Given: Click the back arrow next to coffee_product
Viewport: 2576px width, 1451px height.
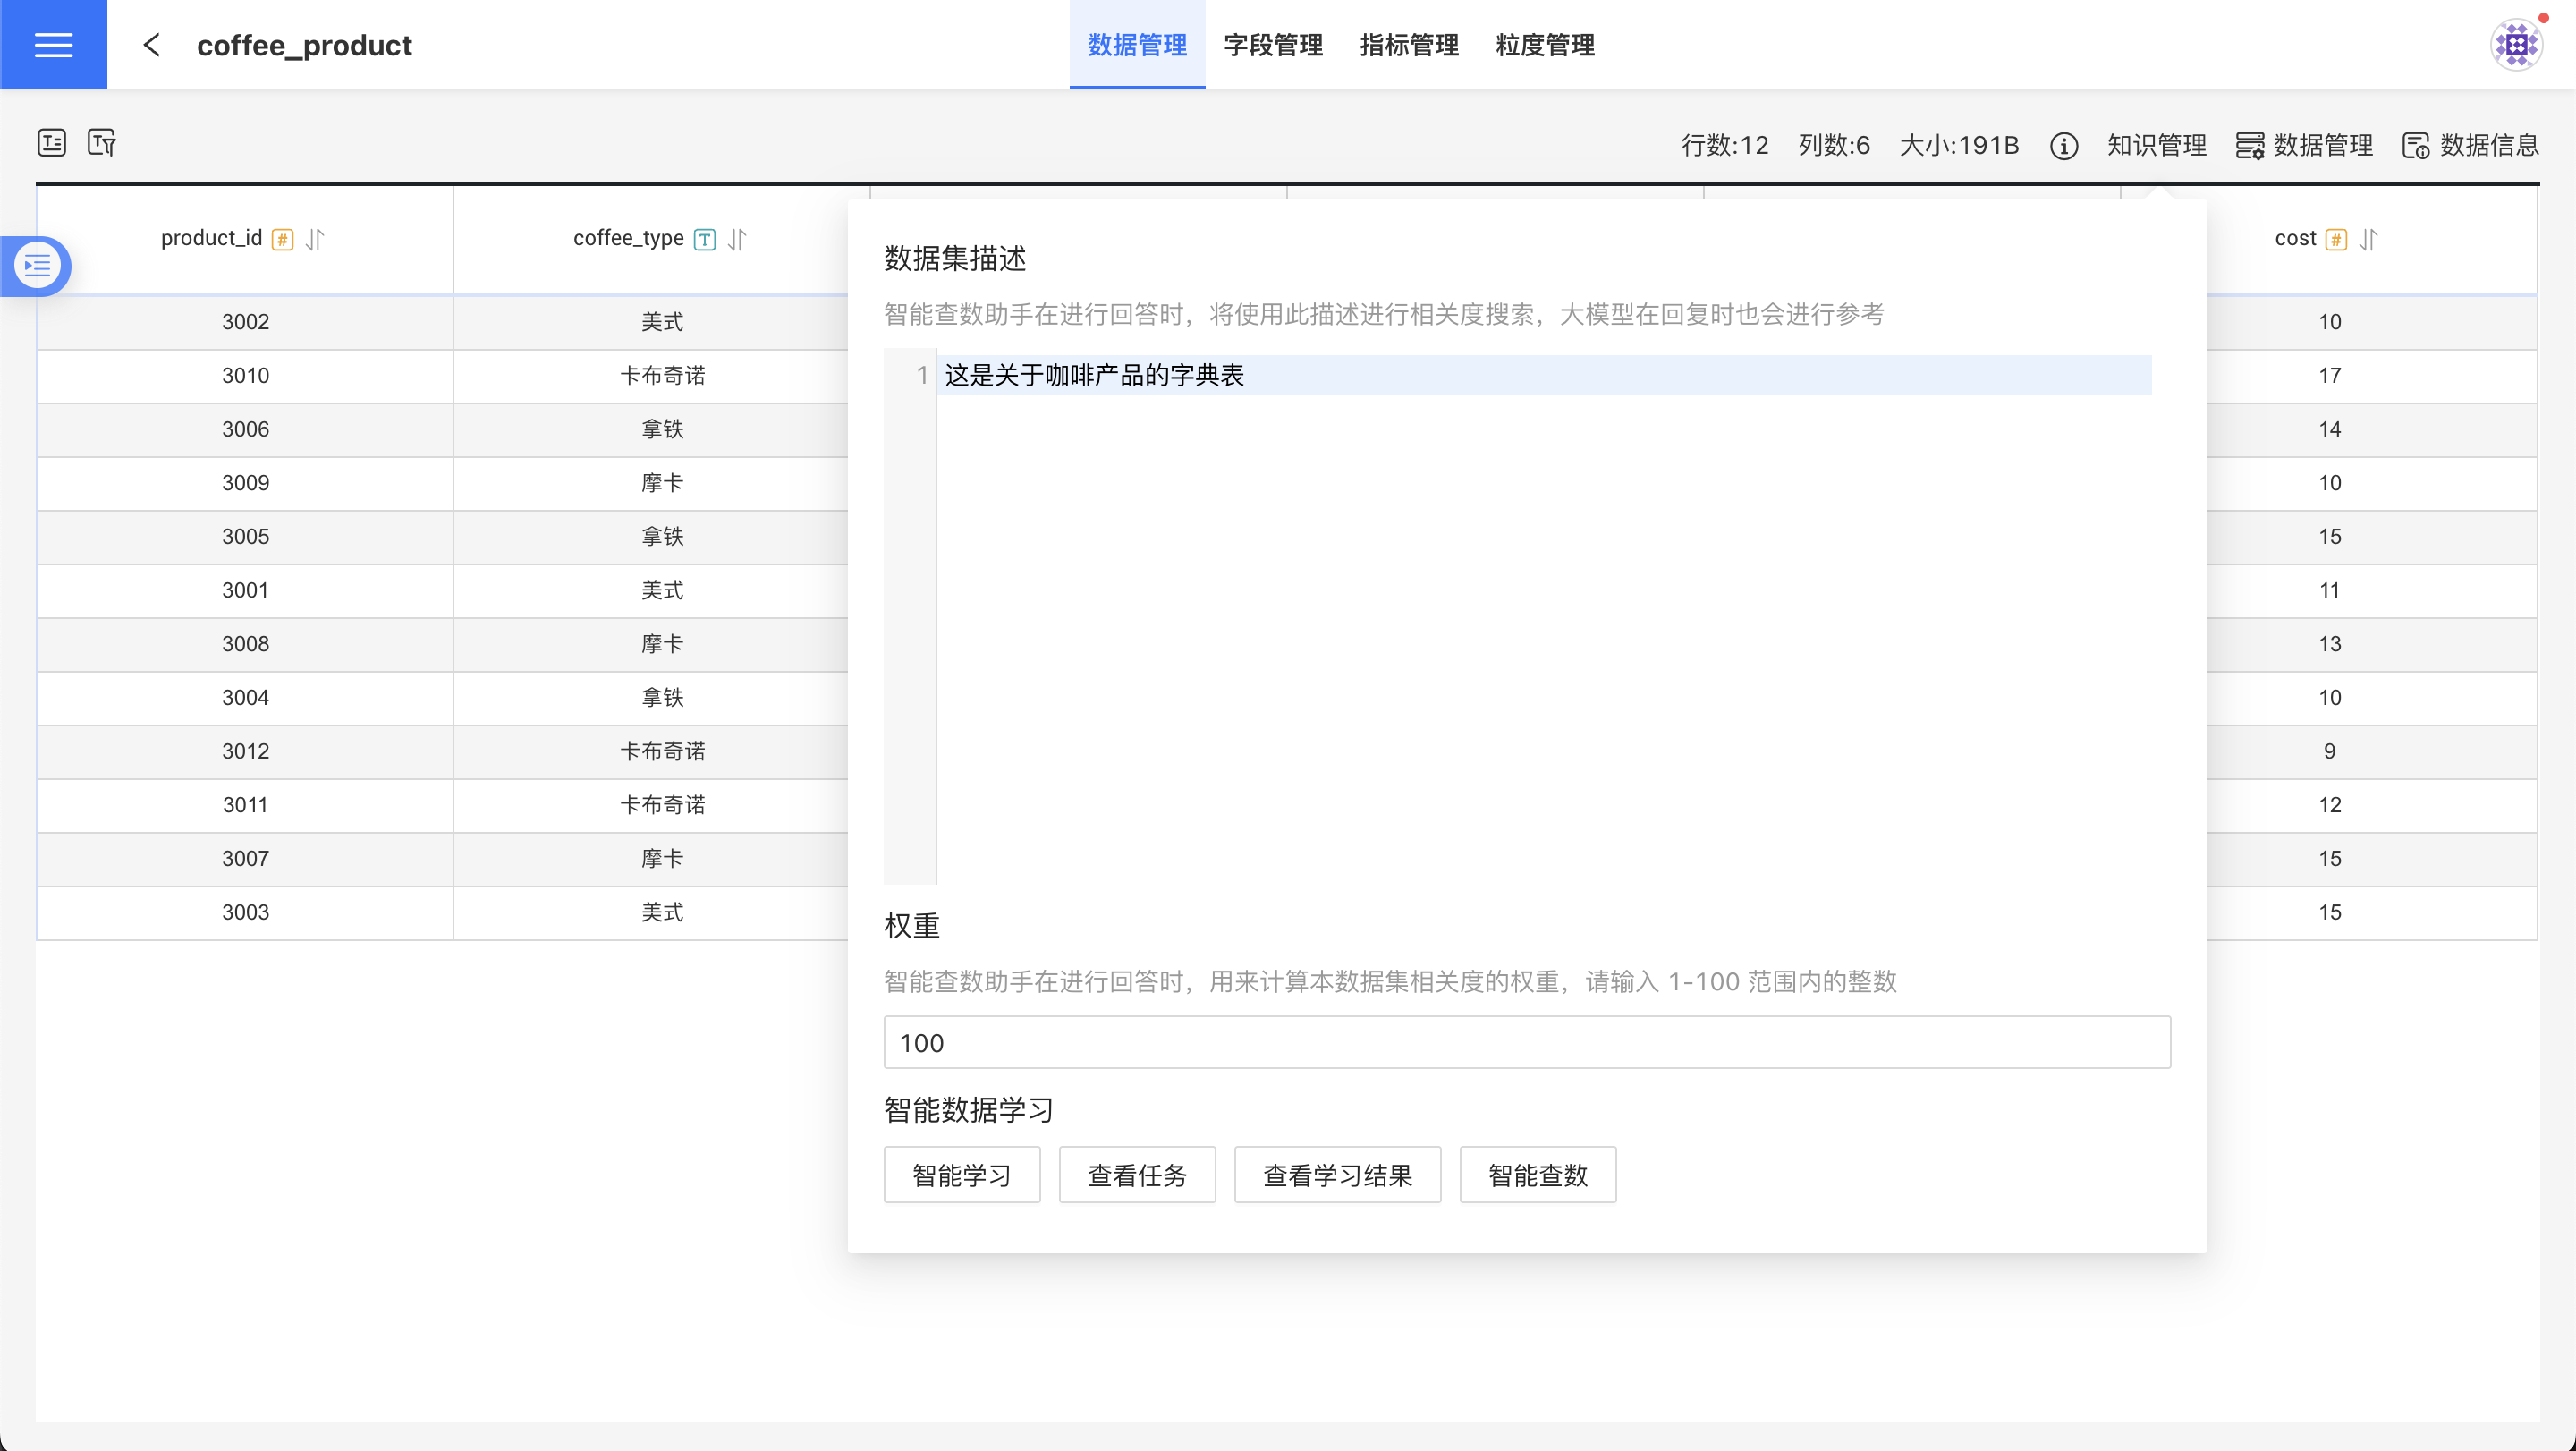Looking at the screenshot, I should (x=152, y=45).
